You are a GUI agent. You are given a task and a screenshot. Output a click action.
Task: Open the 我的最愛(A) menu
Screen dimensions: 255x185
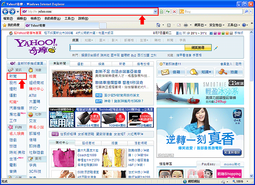point(52,19)
